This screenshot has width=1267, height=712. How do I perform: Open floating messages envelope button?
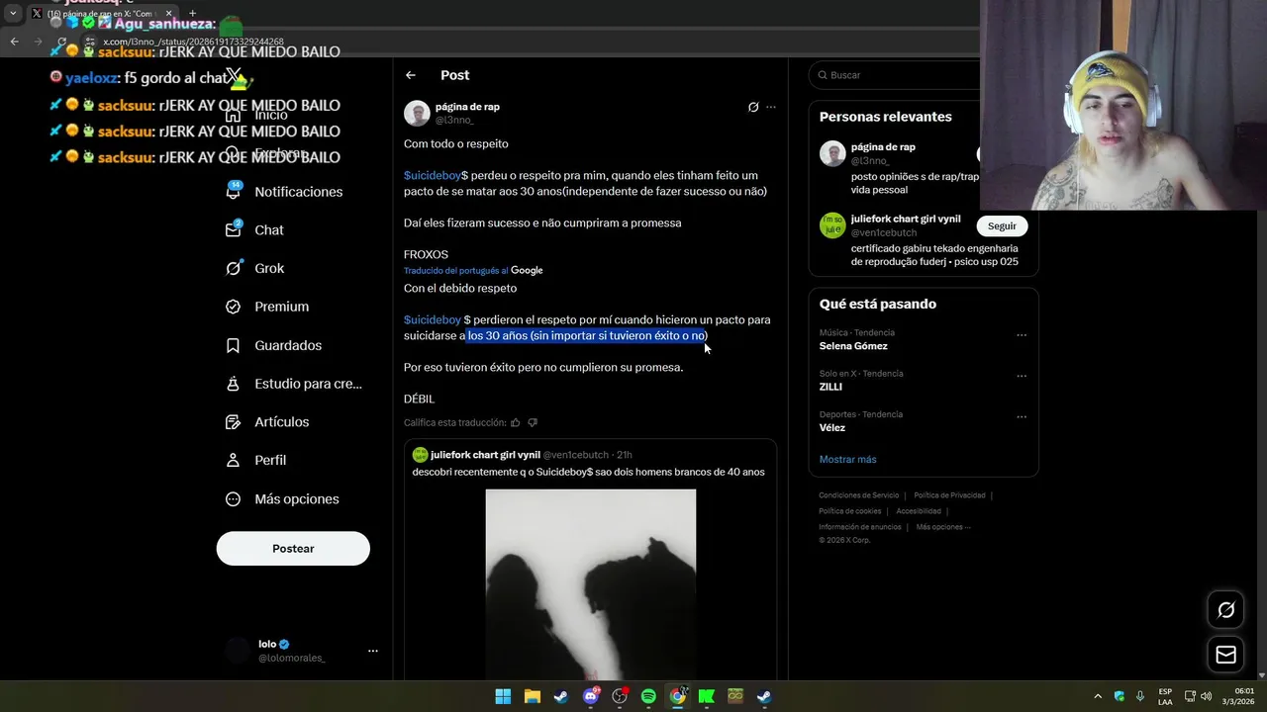(1225, 655)
